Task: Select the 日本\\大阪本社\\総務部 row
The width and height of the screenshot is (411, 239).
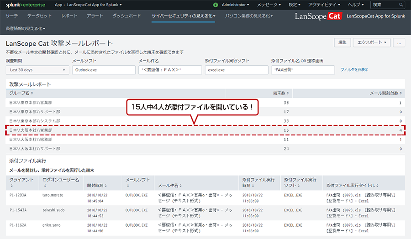Action: pyautogui.click(x=205, y=140)
